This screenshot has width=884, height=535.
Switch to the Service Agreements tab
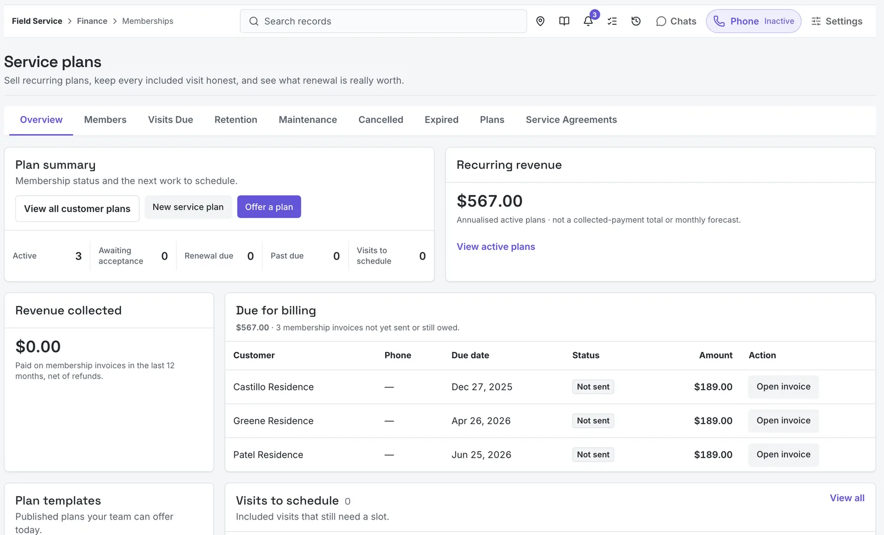(571, 120)
